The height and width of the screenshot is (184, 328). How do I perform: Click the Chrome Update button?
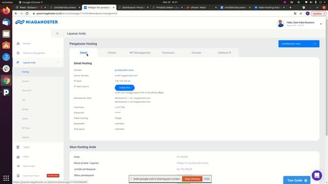(x=318, y=14)
